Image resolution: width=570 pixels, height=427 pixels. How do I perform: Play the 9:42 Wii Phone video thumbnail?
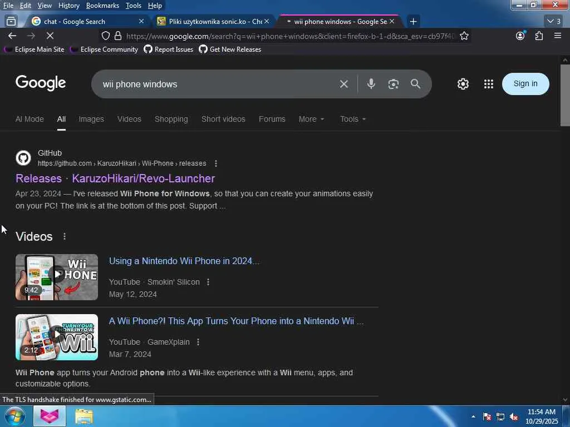point(57,277)
